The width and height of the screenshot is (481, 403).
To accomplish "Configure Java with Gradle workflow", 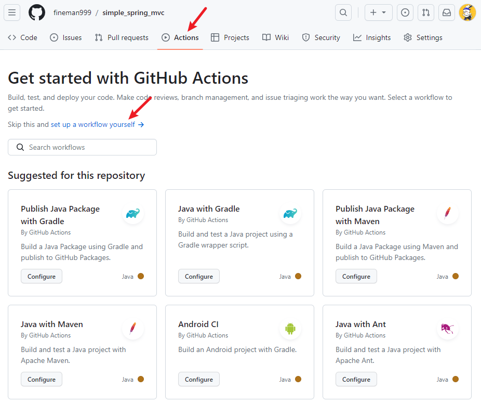I will (x=199, y=276).
